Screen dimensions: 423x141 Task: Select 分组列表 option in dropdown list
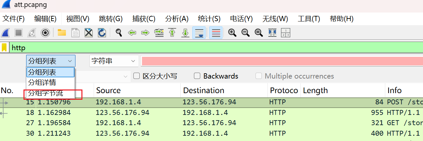[51, 72]
